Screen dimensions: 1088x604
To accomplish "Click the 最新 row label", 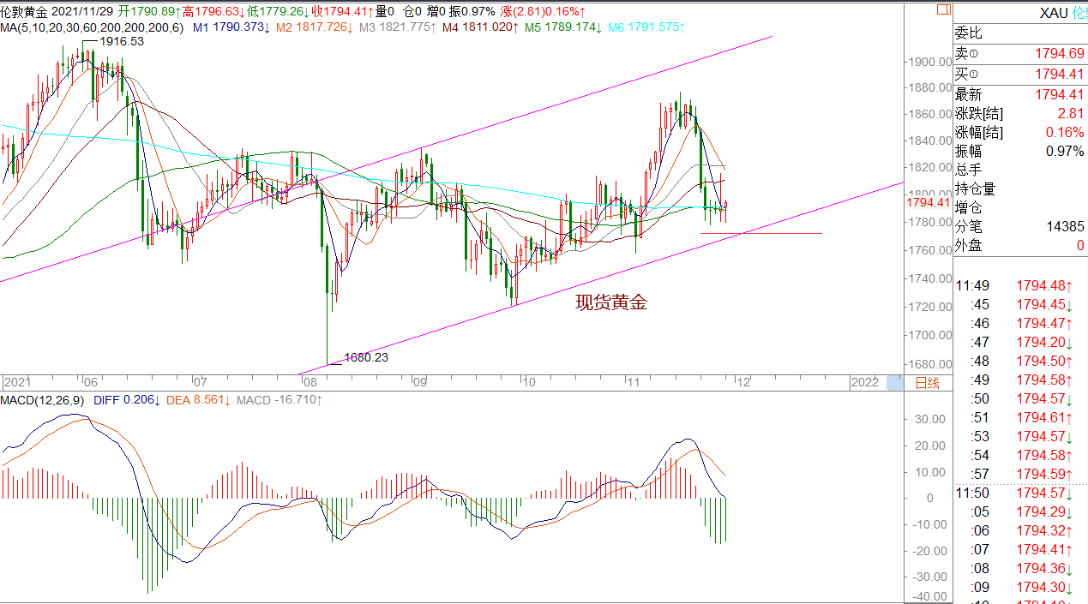I will 969,95.
